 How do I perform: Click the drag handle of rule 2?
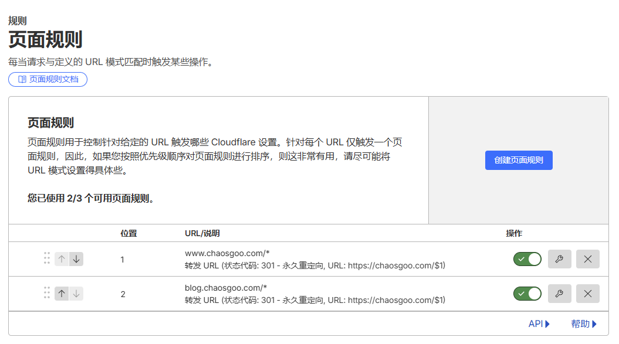(x=47, y=294)
